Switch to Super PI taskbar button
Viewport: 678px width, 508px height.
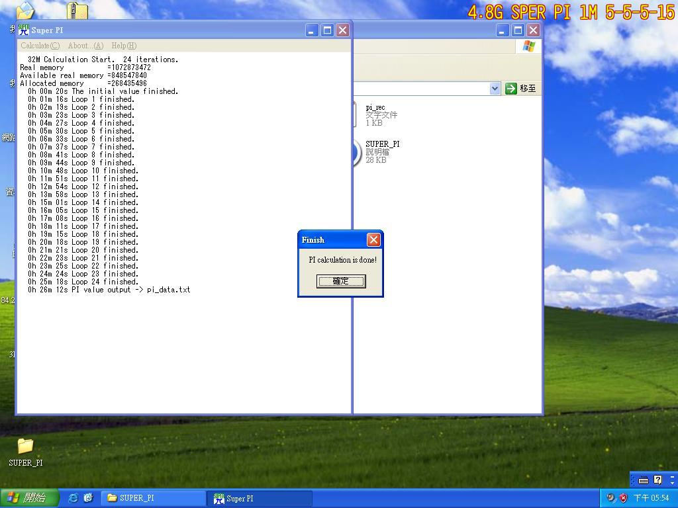click(259, 499)
